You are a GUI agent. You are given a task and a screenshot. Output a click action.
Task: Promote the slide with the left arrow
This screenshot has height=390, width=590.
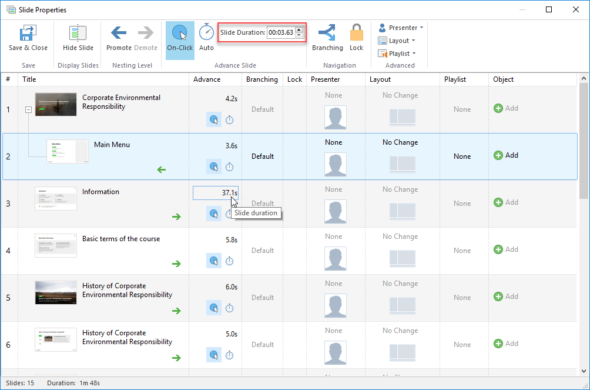coord(119,33)
